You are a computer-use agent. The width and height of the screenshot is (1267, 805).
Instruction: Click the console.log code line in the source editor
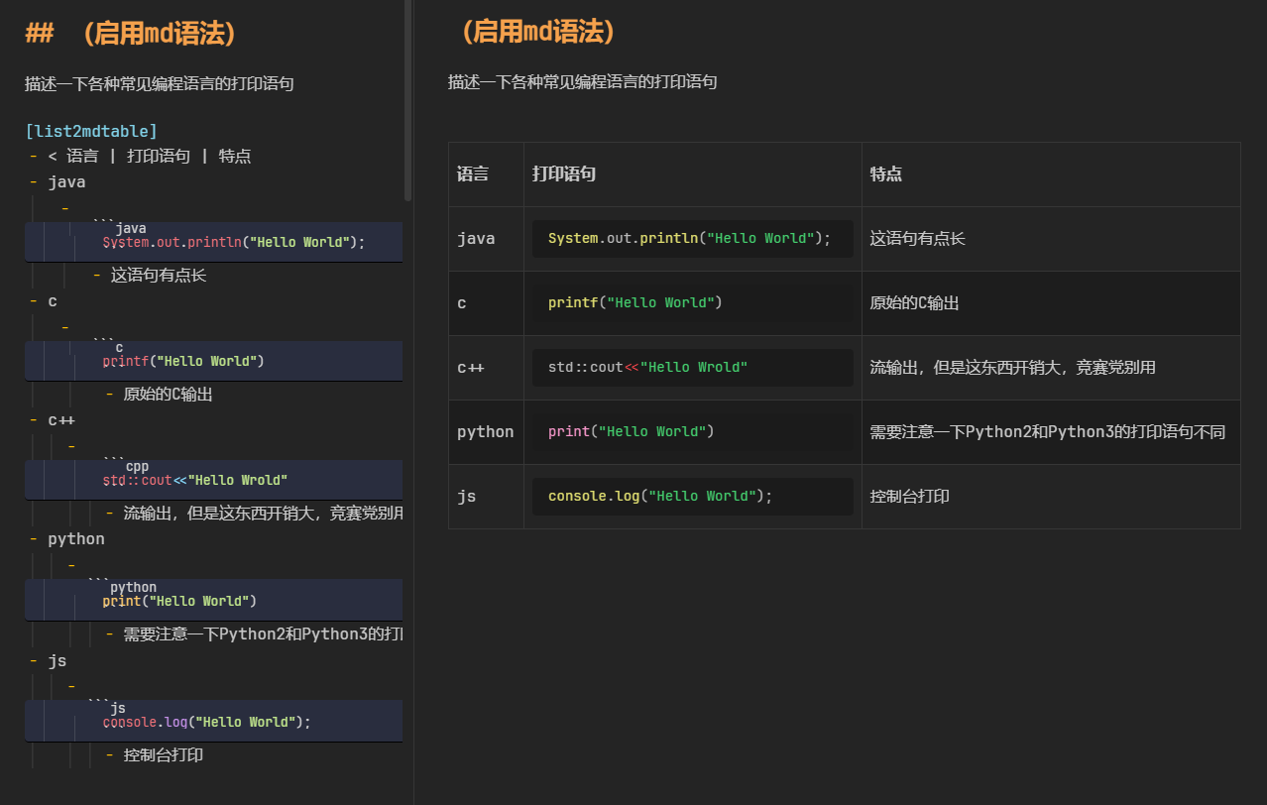coord(207,722)
